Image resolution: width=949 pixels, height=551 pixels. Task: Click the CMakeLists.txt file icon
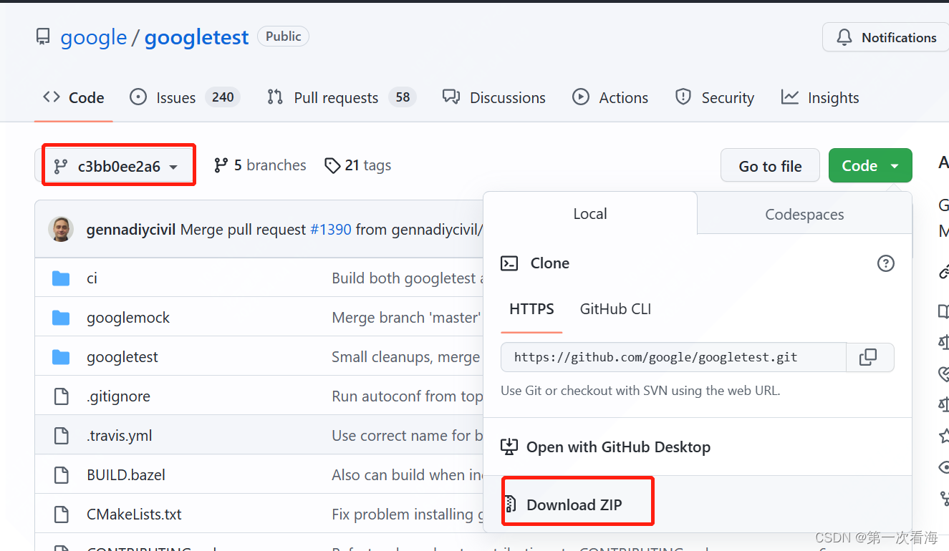[x=62, y=514]
